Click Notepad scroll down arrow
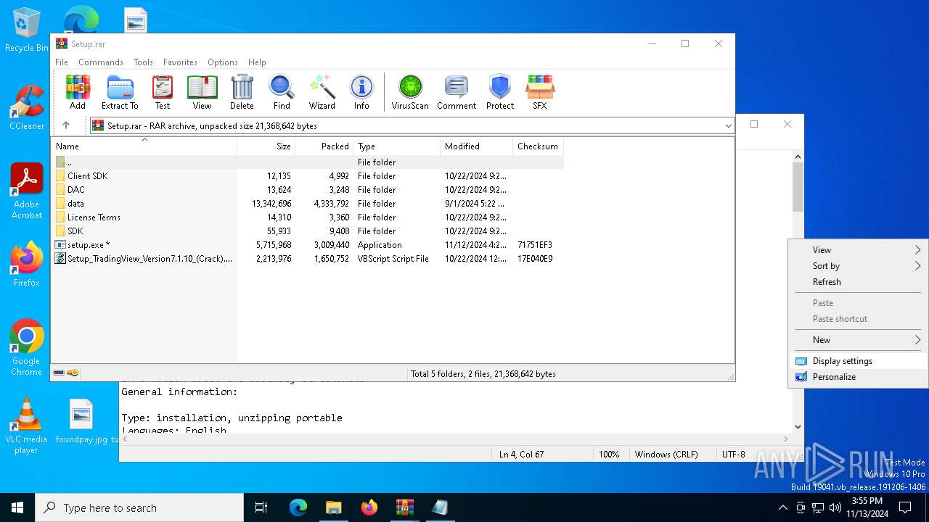The height and width of the screenshot is (522, 929). (798, 427)
